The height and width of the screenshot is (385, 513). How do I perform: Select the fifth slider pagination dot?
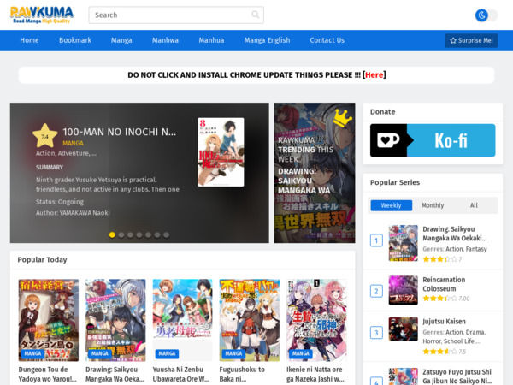click(148, 234)
